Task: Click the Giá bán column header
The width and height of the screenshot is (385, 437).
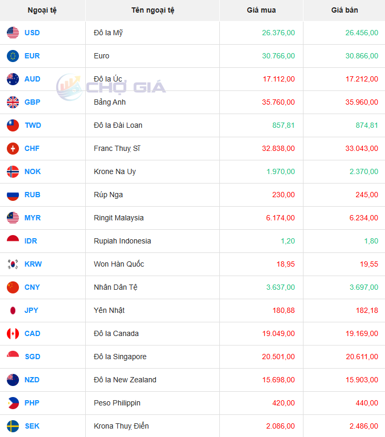Action: point(345,11)
